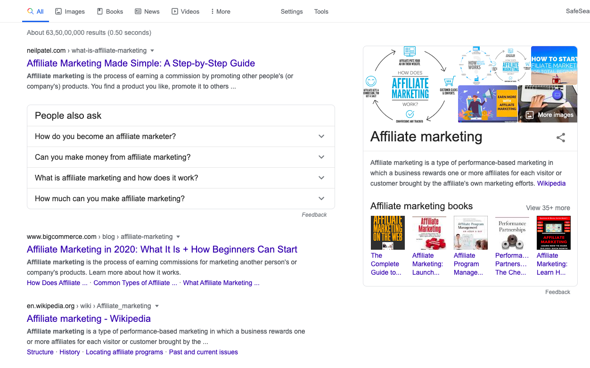This screenshot has width=590, height=368.
Task: Open the Videos search tab
Action: pos(185,11)
